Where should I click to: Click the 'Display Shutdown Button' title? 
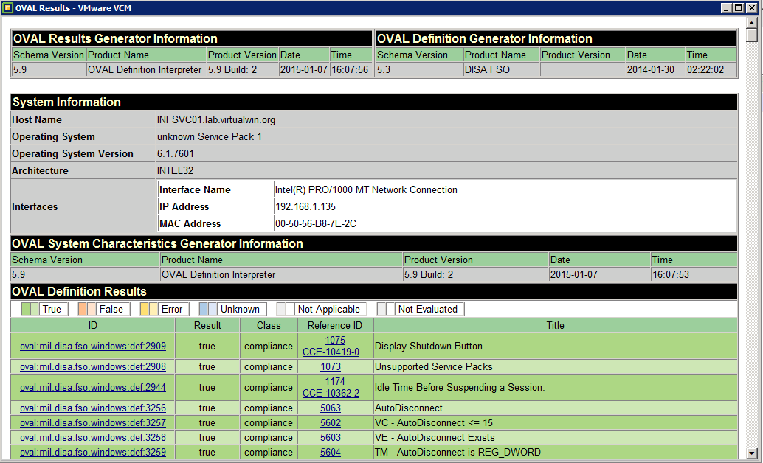[428, 347]
